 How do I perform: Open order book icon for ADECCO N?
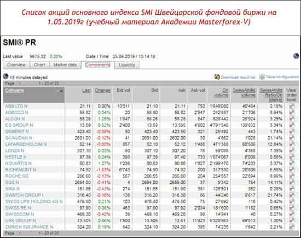[x=292, y=112]
